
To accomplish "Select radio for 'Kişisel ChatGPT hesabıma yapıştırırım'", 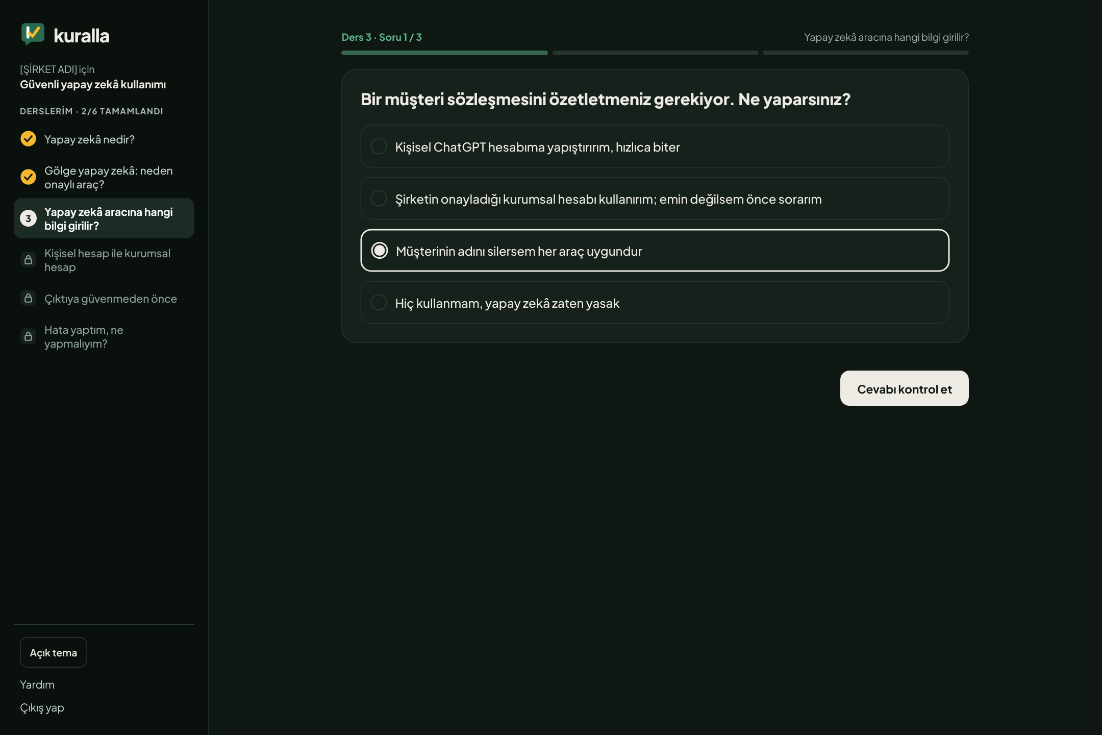I will (x=379, y=146).
